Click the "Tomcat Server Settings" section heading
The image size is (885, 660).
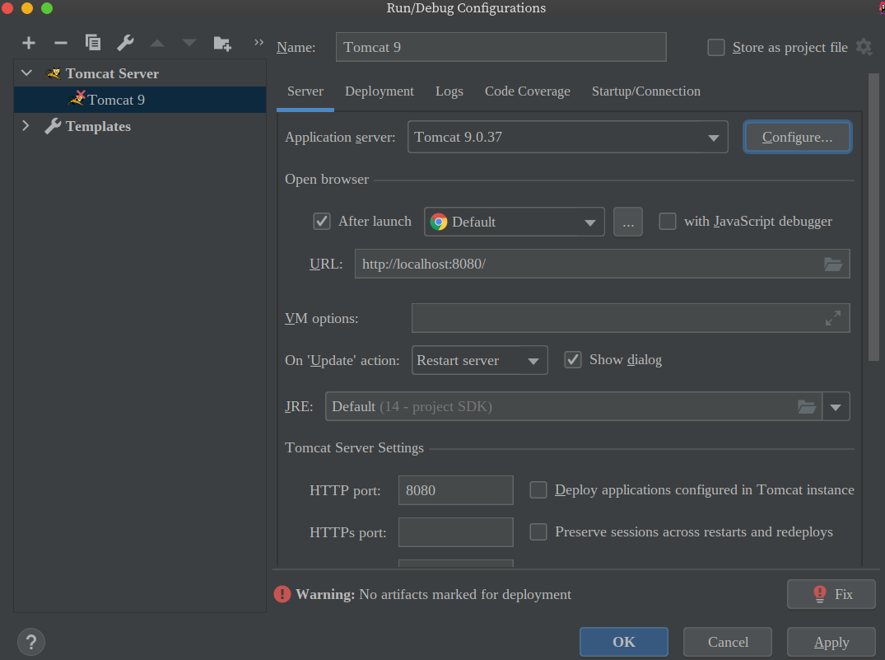pos(355,447)
